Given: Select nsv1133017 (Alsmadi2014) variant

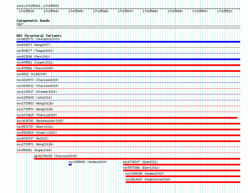Looking at the screenshot, I should coord(37,92).
